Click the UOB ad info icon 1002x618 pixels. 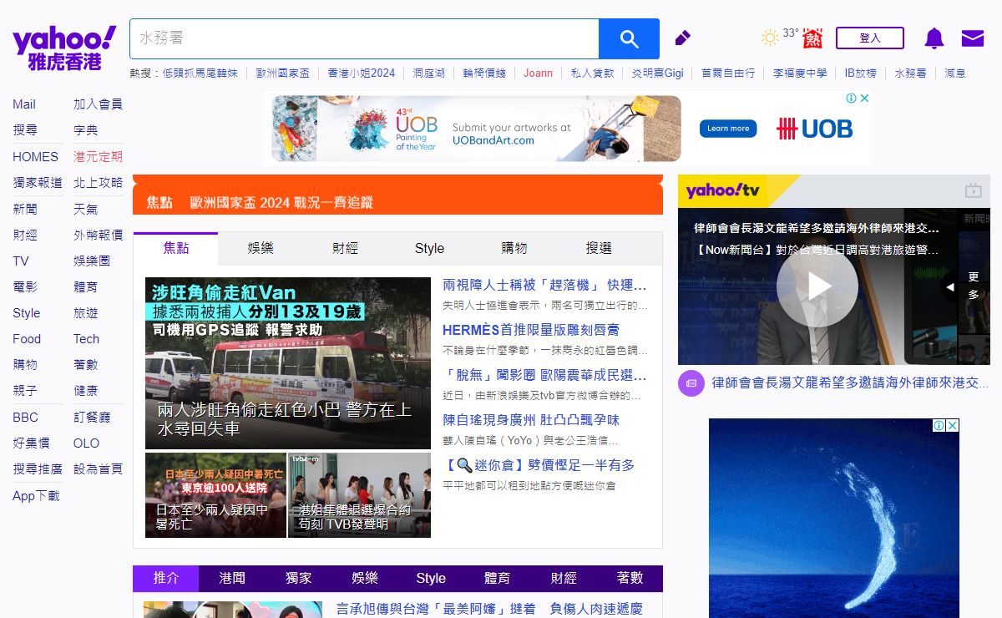coord(851,98)
